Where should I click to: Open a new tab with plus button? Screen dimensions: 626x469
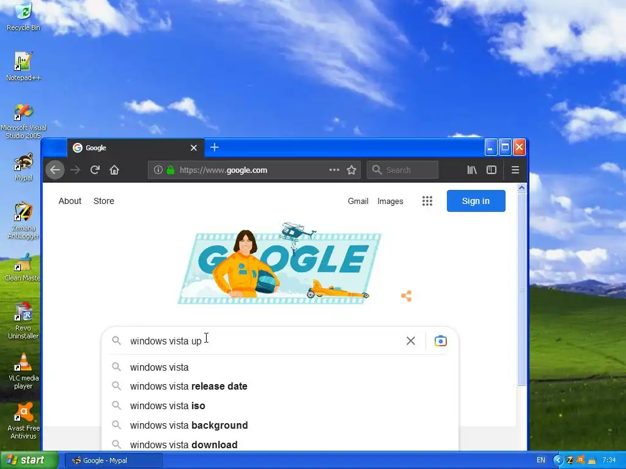[x=215, y=148]
